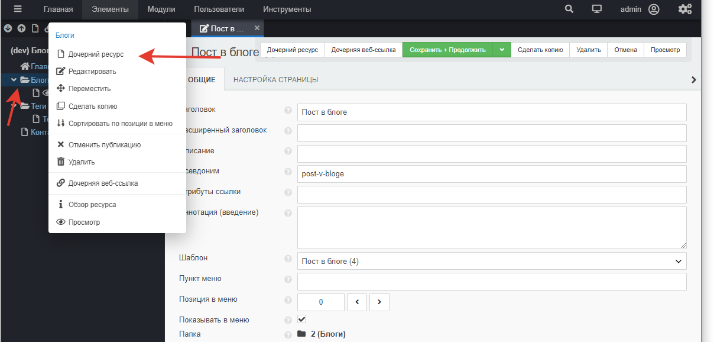The image size is (714, 342).
Task: Click into the Заголовок input field
Action: pyautogui.click(x=491, y=112)
